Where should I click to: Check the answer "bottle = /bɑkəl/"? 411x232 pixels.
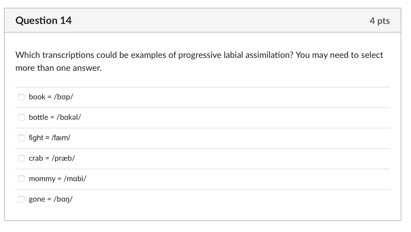tap(21, 117)
